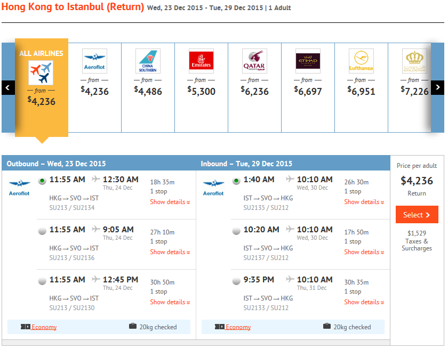Open the outbound Economy fare link

click(x=44, y=327)
